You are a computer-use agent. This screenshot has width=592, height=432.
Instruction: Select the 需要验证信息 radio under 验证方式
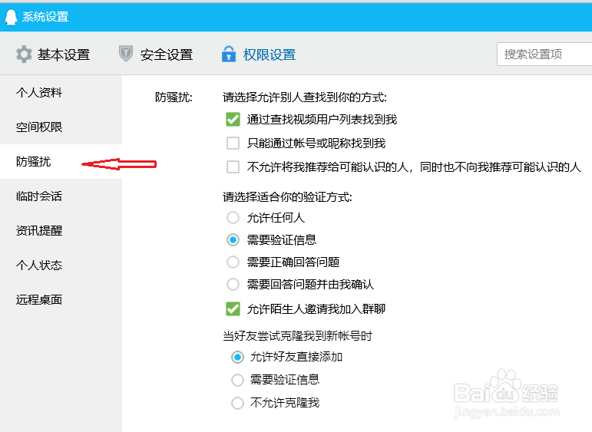pos(233,240)
